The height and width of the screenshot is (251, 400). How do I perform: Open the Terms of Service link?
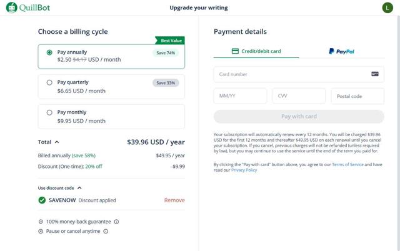347,164
